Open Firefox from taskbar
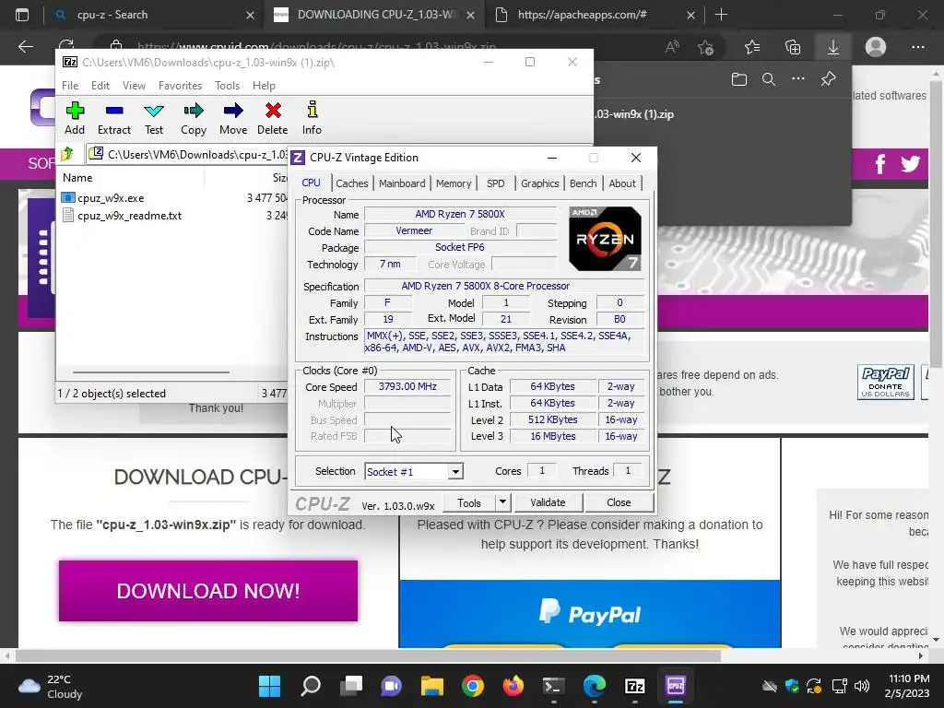 tap(513, 686)
